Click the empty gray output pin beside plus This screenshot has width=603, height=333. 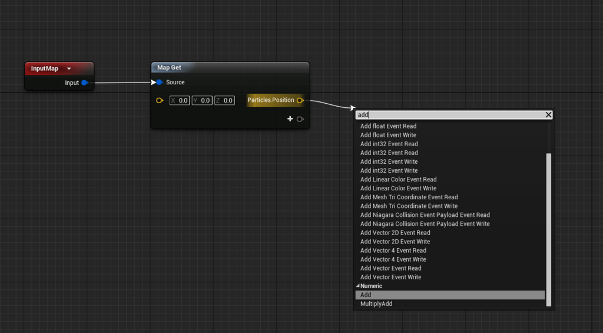coord(300,119)
